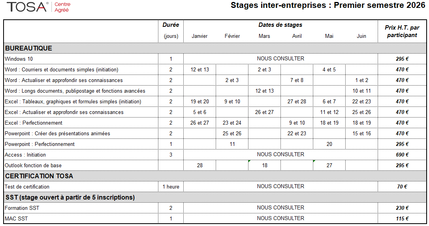Select the 70 € certification price
Screen dimensions: 429x226
pos(402,187)
